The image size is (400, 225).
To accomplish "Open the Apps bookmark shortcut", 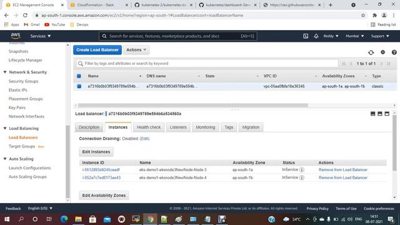I will click(x=11, y=24).
